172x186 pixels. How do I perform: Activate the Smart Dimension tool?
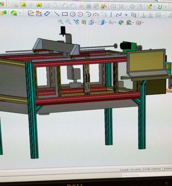click(47, 13)
